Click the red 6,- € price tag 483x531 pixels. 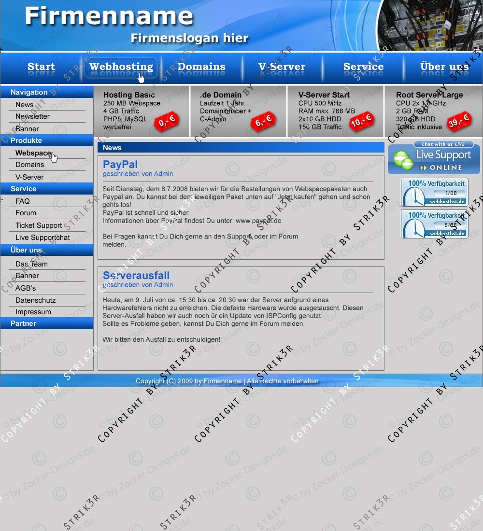point(263,122)
